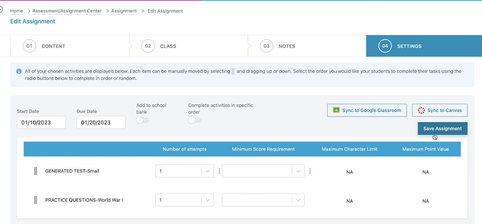Go to the CLASS step tab
Screen dimensions: 482x224
(x=188, y=46)
